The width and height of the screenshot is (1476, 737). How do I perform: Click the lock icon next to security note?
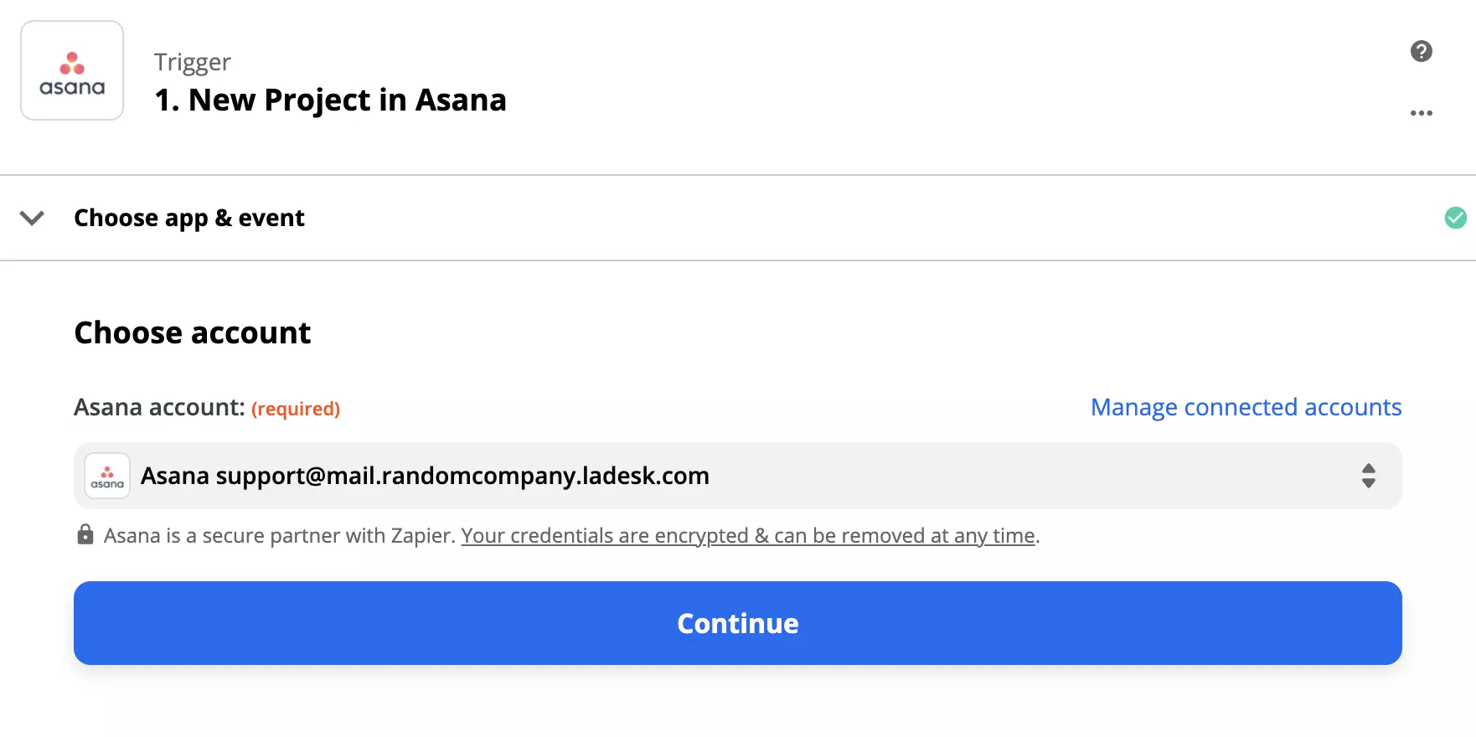[85, 534]
